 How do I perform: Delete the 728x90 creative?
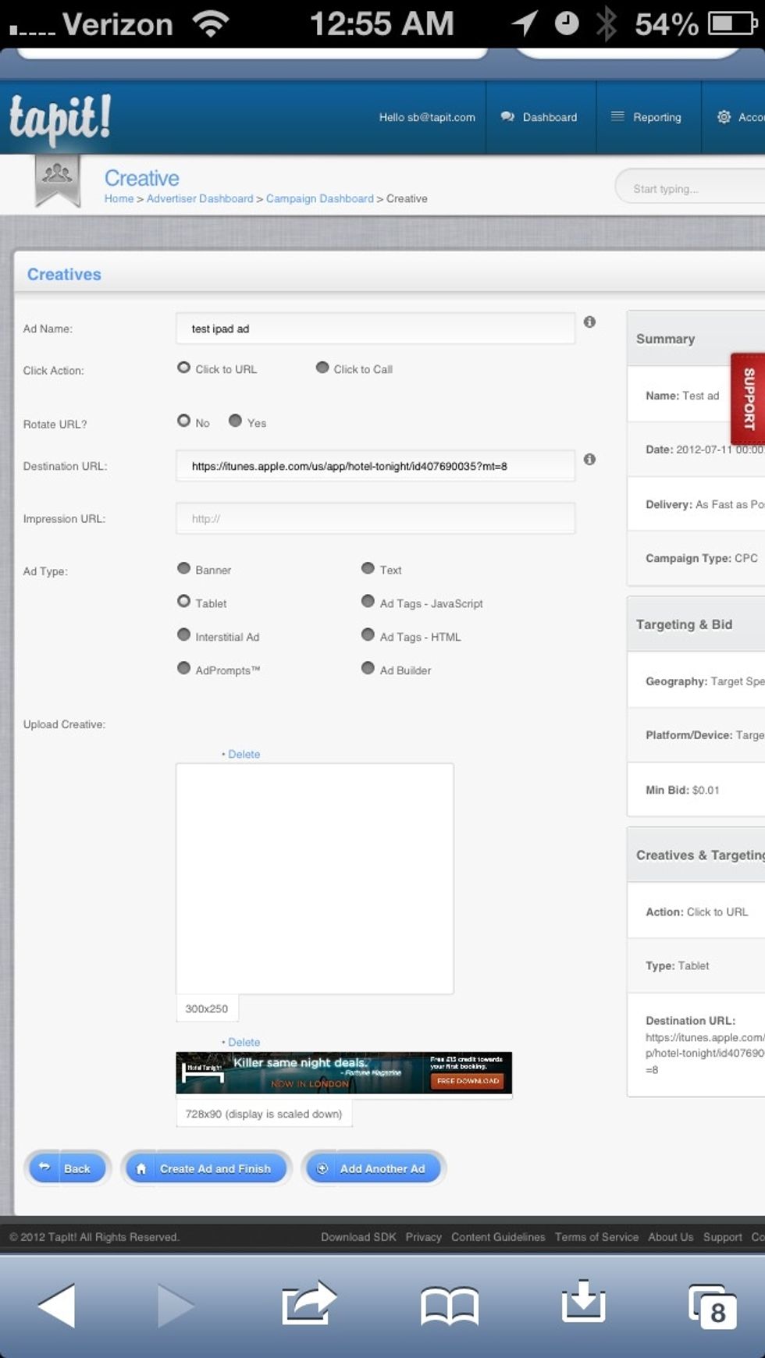(244, 1043)
